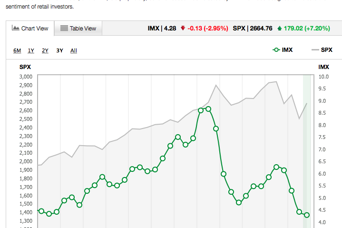Click the green circle marker in the IMX legend
342x228 pixels.
[276, 50]
